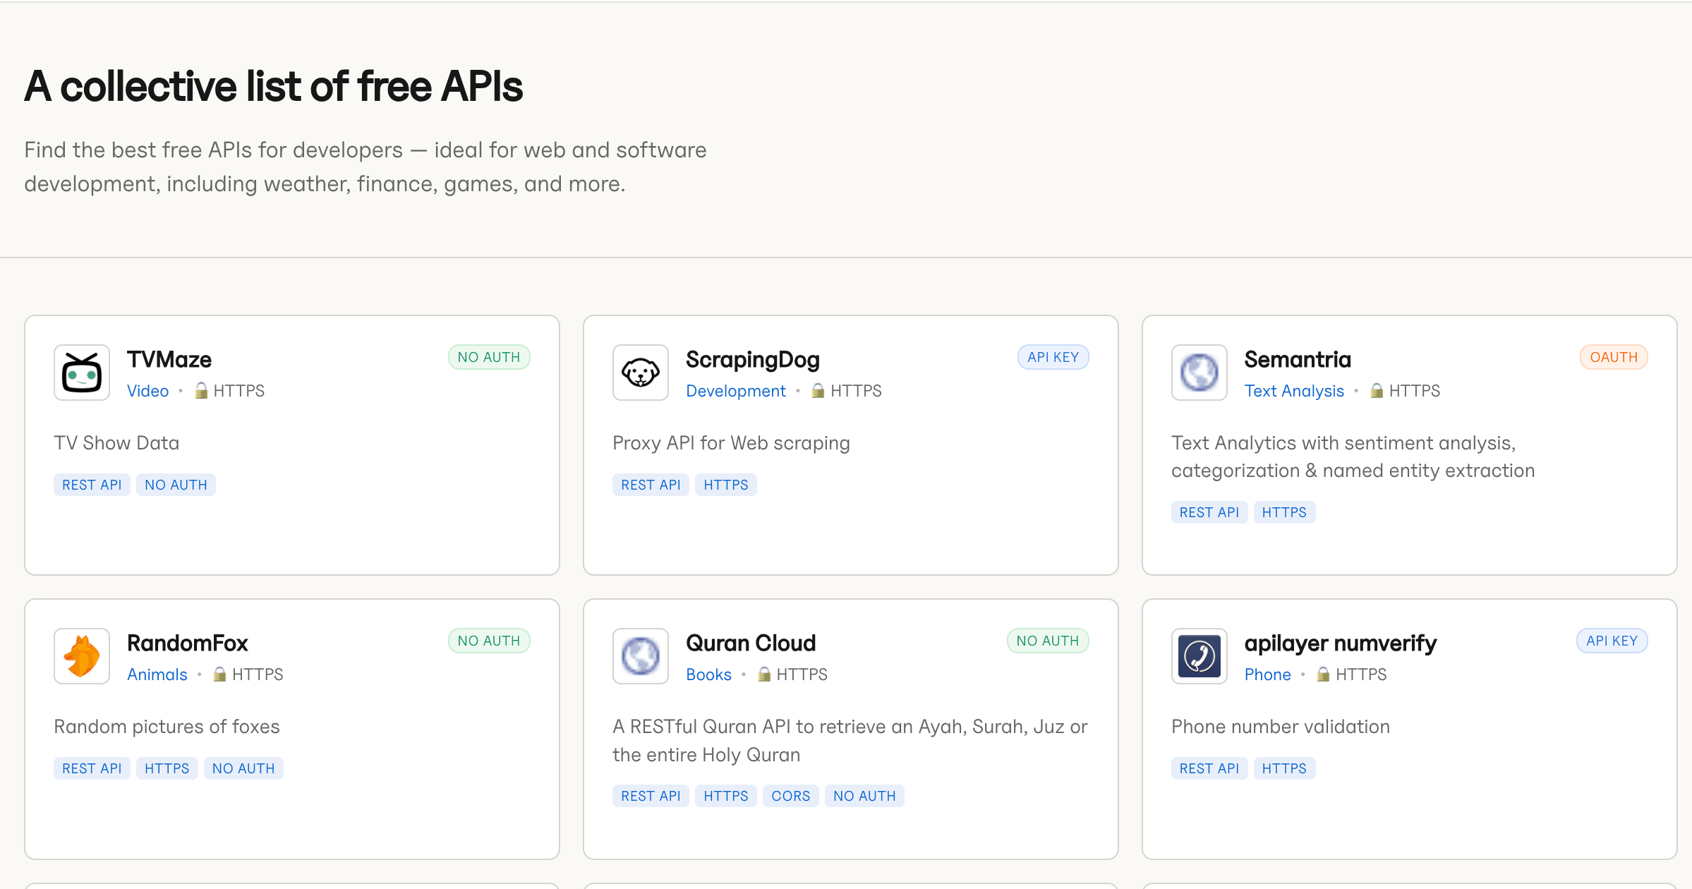Click the NO AUTH badge on RandomFox

[x=488, y=640]
